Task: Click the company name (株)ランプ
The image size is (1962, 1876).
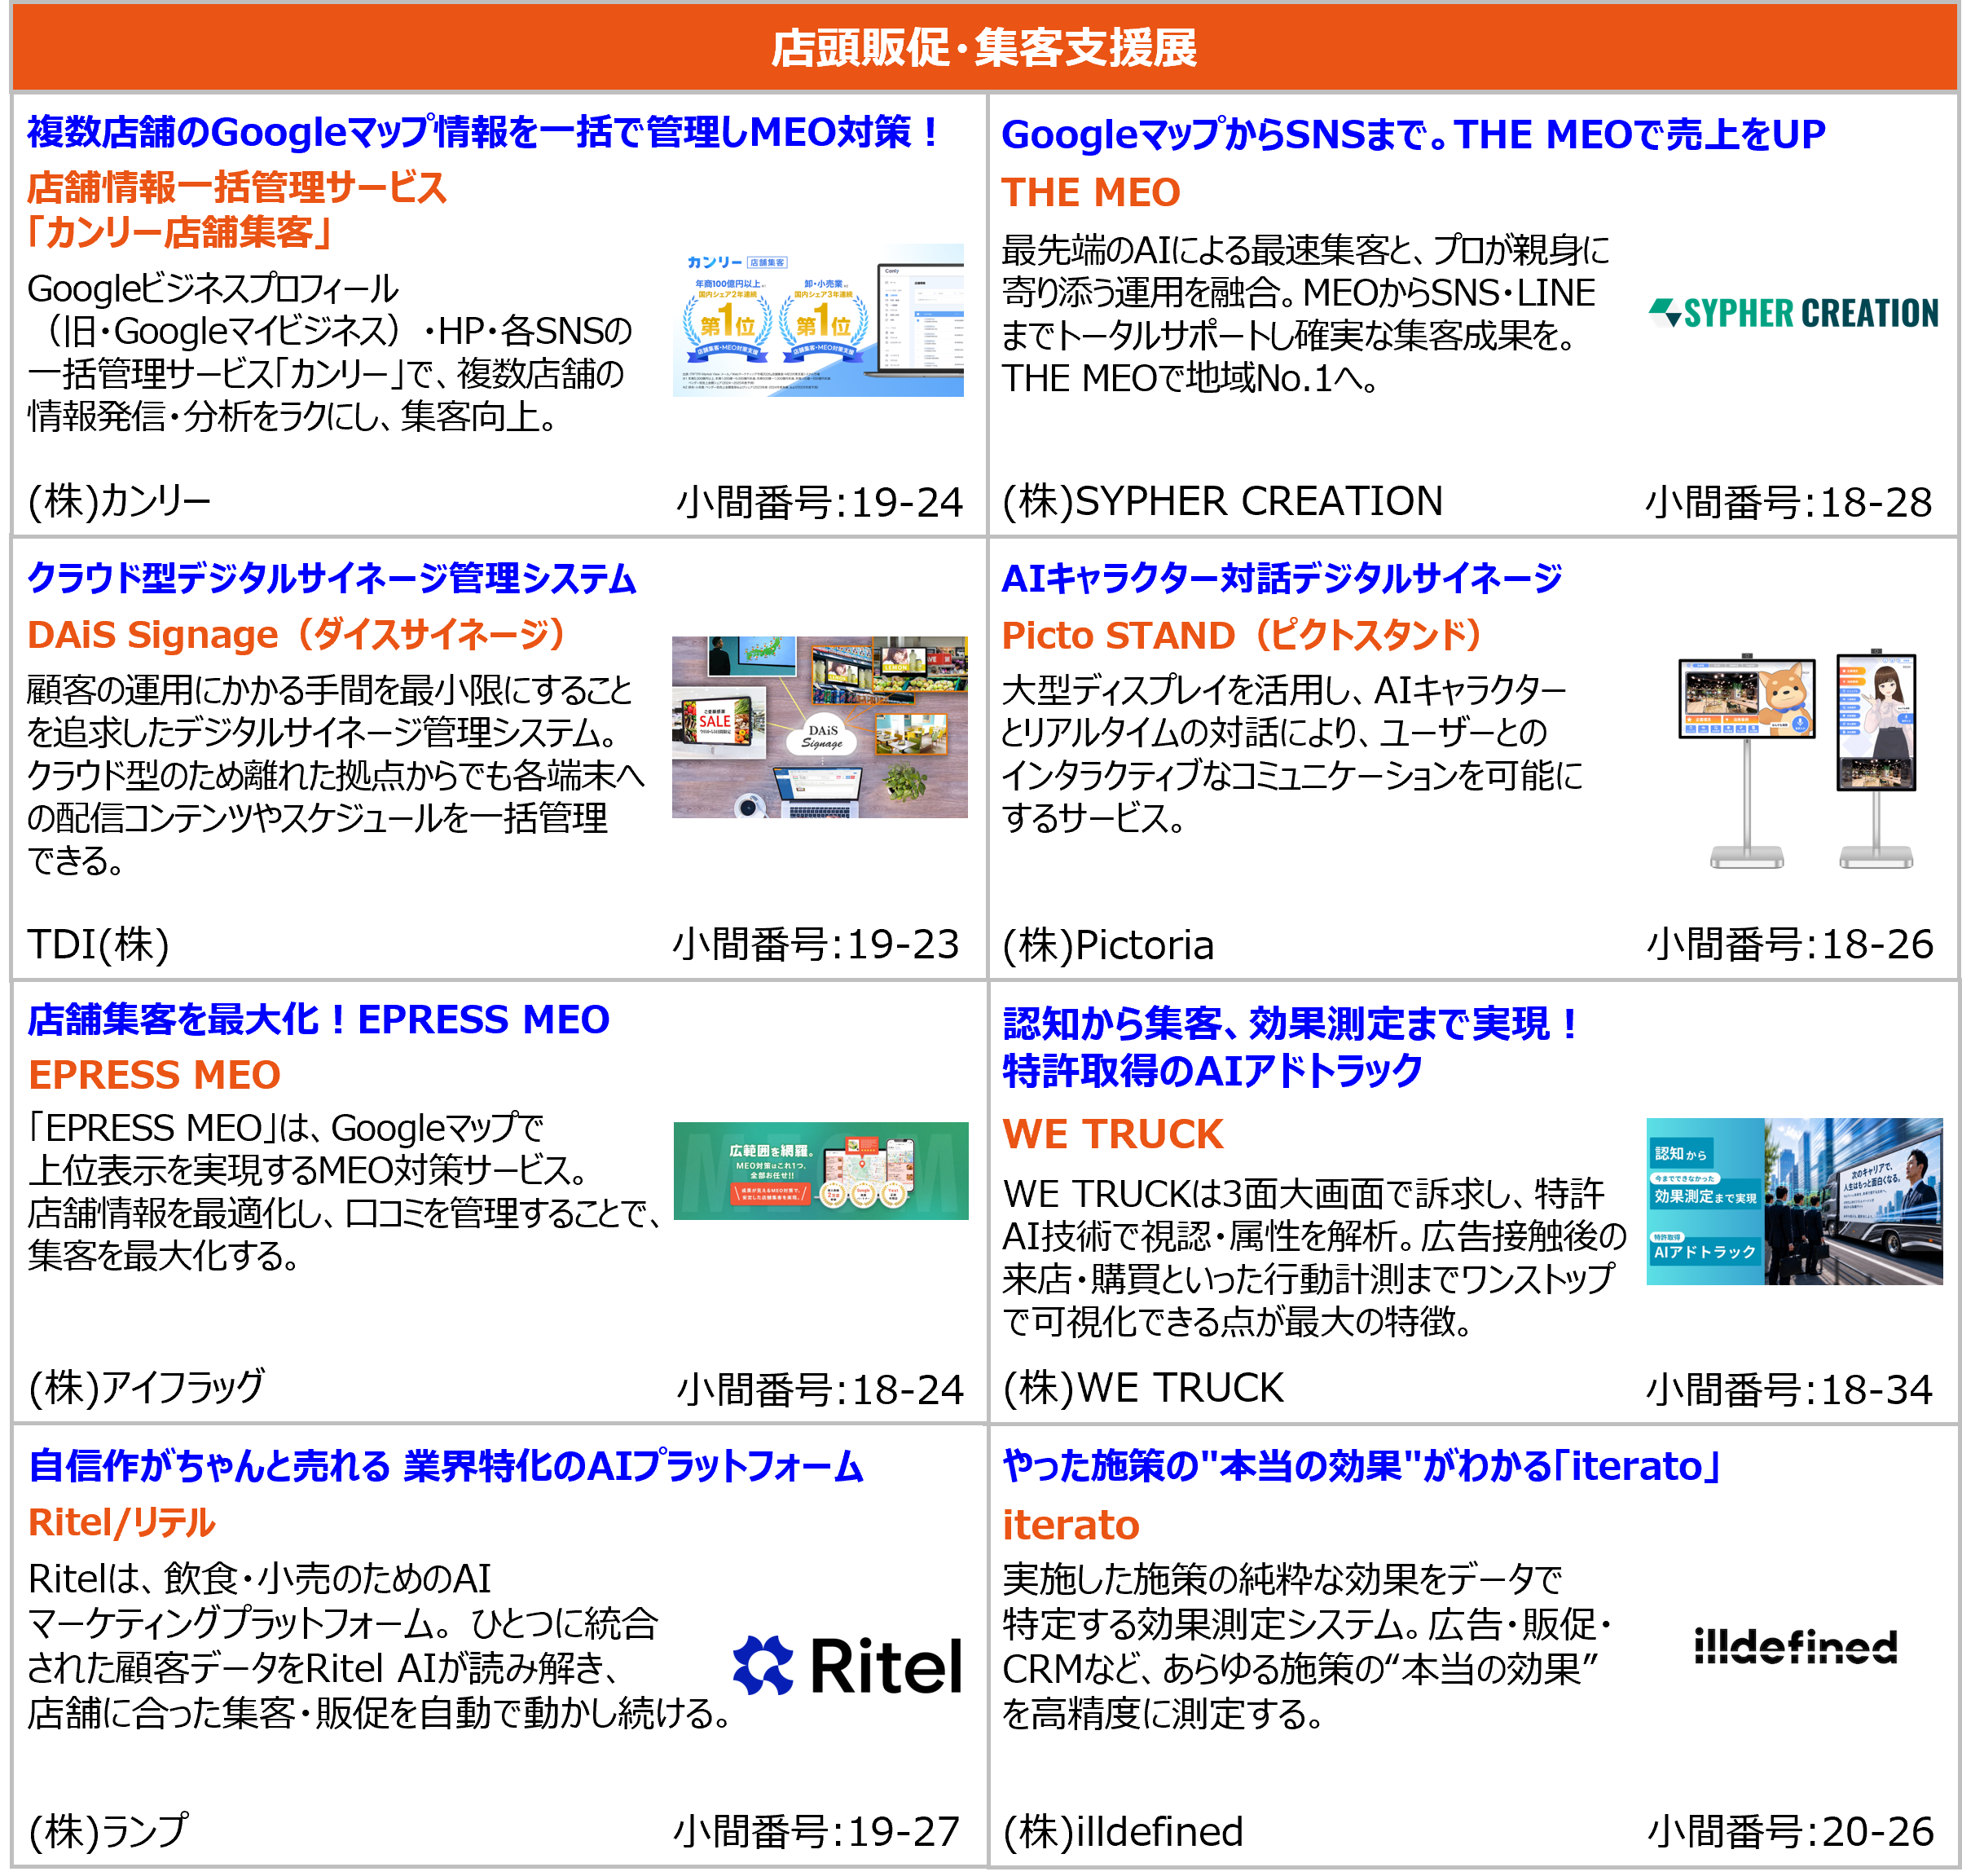Action: [x=107, y=1831]
